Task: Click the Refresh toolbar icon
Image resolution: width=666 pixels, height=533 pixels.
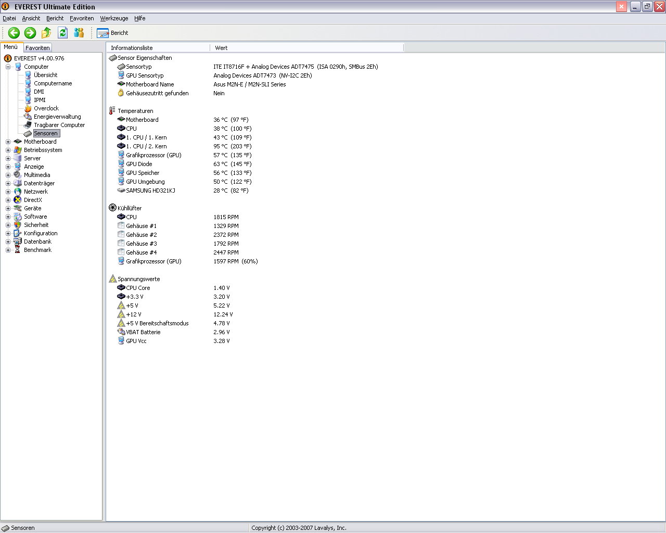Action: pos(63,33)
